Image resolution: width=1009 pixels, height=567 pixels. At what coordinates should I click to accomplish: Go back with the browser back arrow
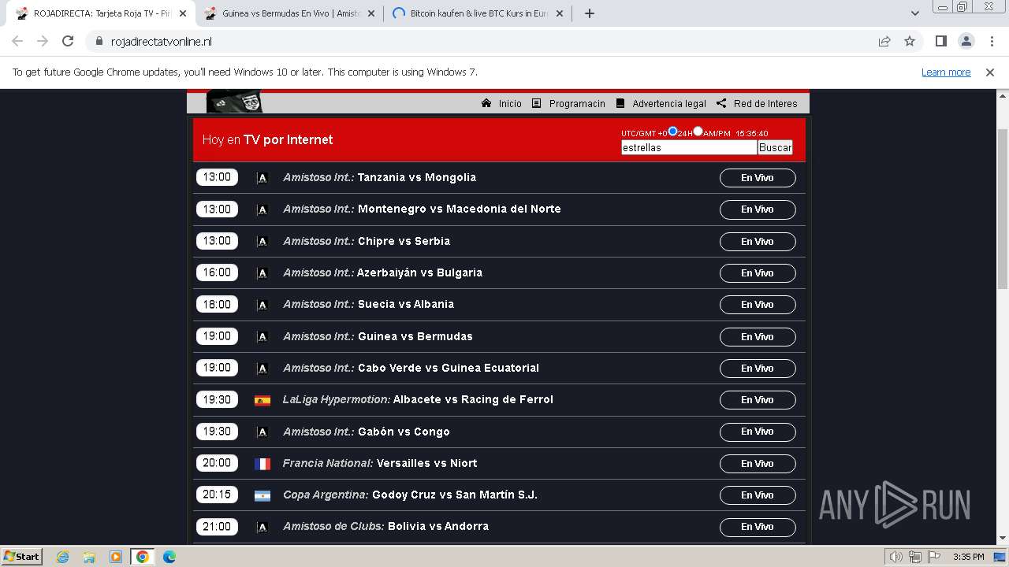(x=17, y=41)
